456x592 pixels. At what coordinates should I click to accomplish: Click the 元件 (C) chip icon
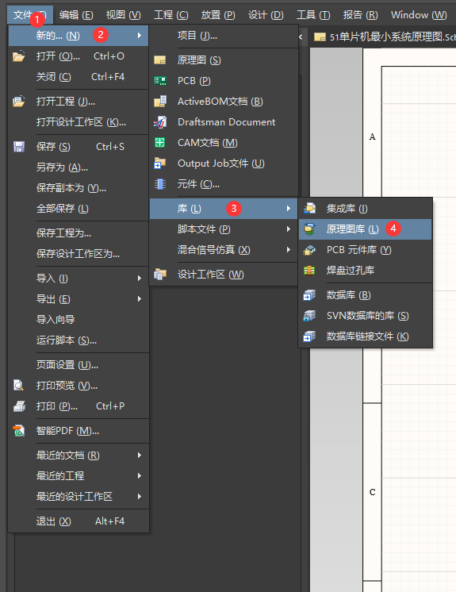[x=160, y=184]
